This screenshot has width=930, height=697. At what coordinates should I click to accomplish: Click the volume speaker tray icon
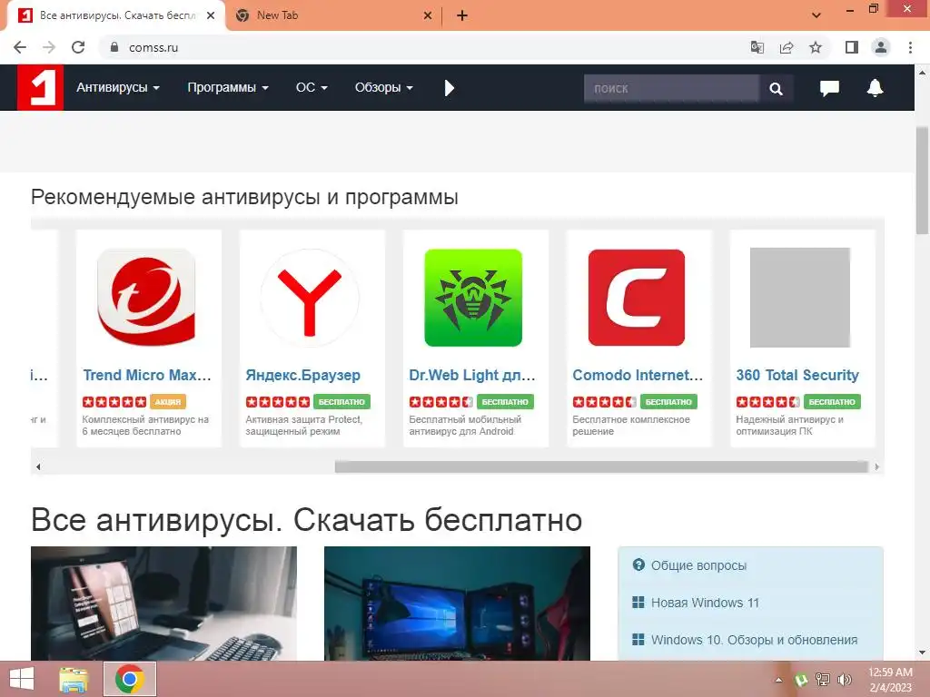(x=845, y=680)
